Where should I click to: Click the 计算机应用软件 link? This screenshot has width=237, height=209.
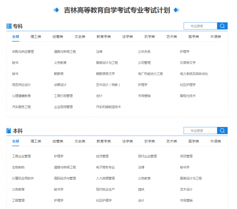pos(23,178)
